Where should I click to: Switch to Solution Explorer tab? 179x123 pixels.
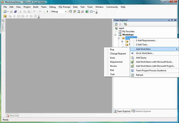pos(141,111)
